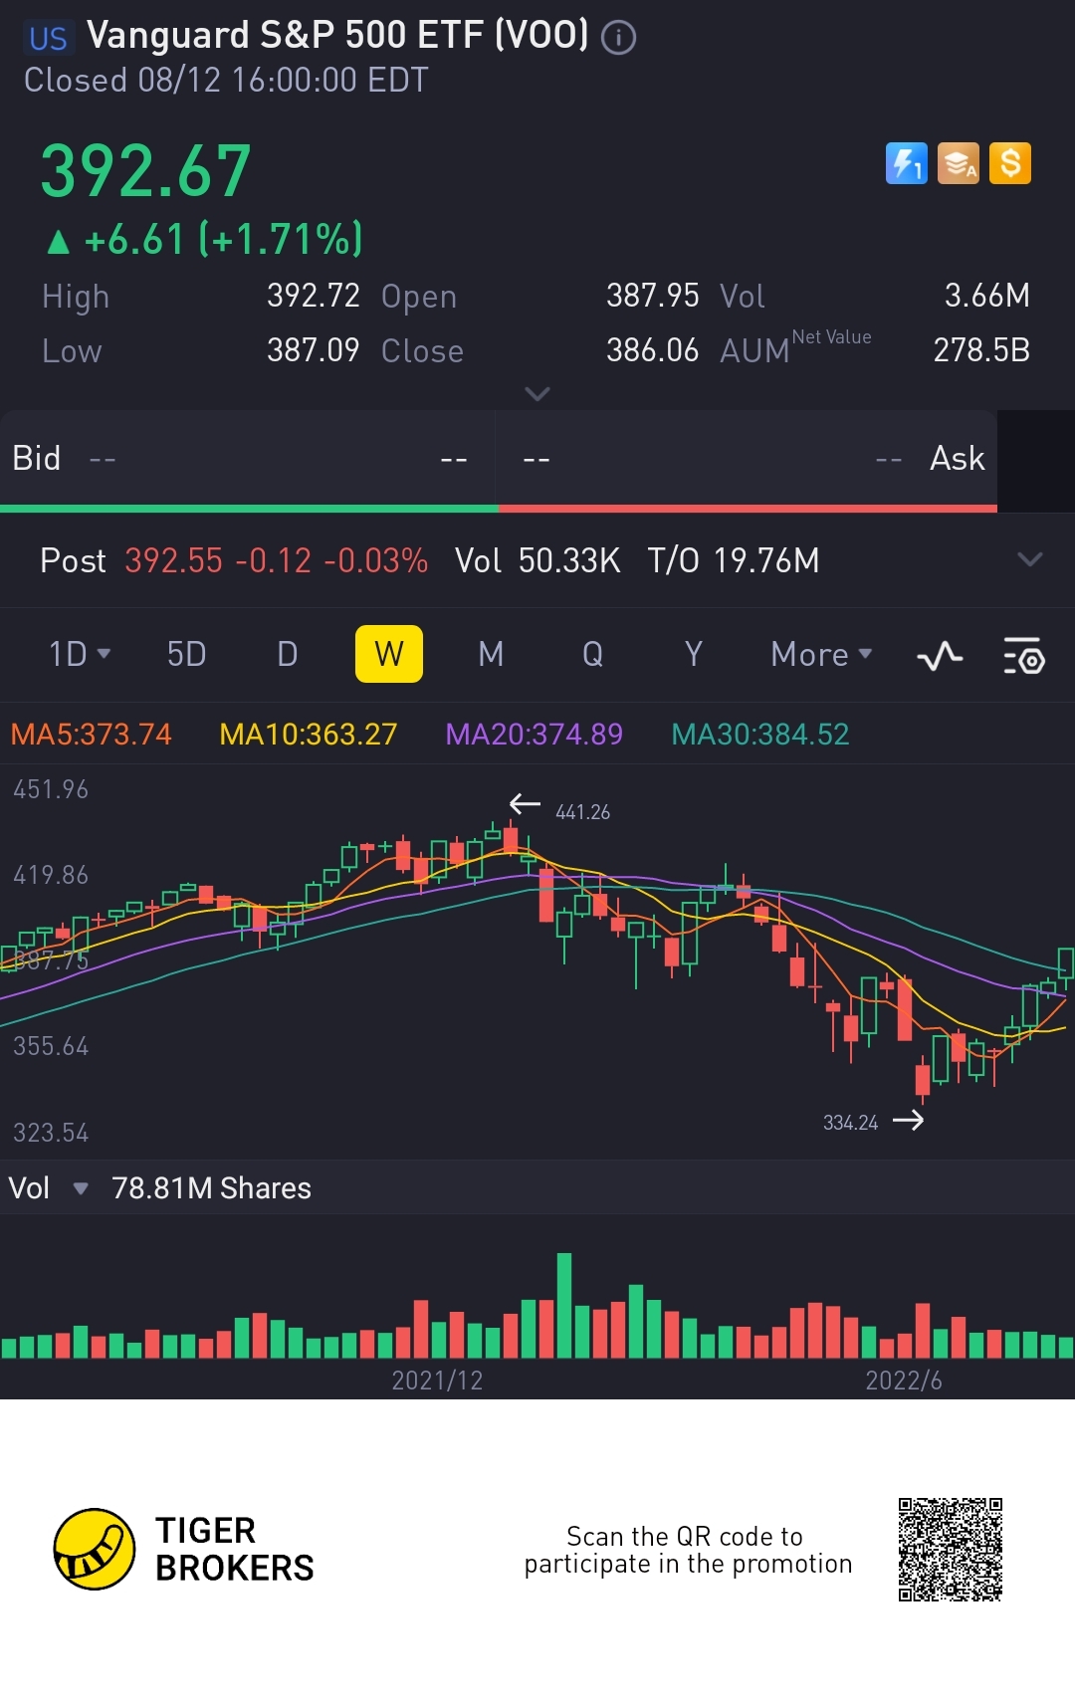Viewport: 1075px width, 1700px height.
Task: Tap the Tiger Brokers logo
Action: [184, 1549]
